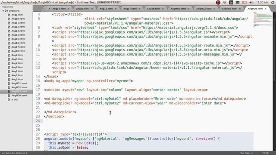Switch to the AngMD2.html tab
Screen dimensions: 276x155
pyautogui.click(x=204, y=9)
